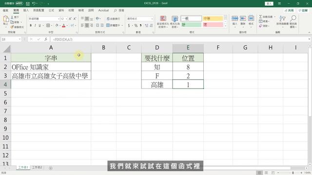Click the cell borders icon
312x175 pixels.
pyautogui.click(x=48, y=25)
